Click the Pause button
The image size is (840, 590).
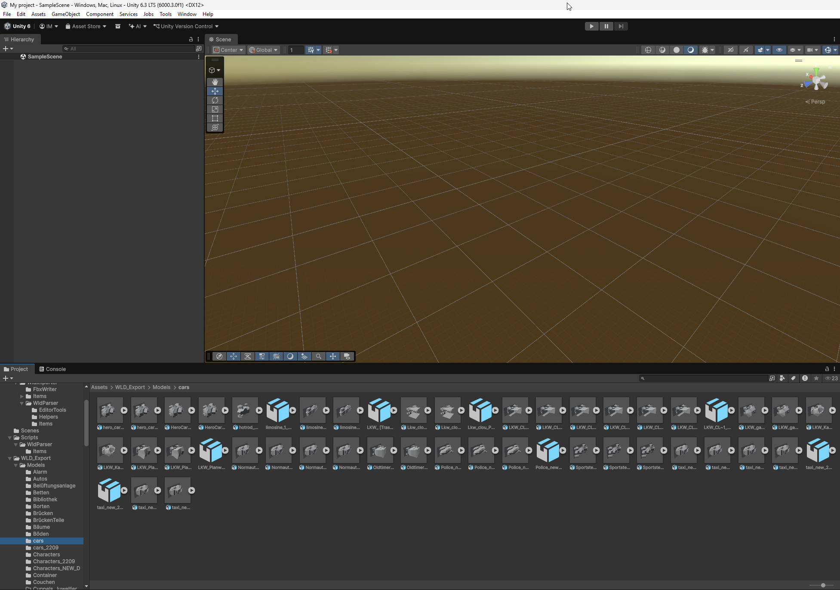(606, 26)
